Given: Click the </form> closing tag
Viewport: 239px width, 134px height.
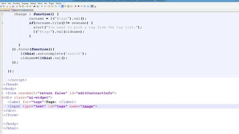Looking at the screenshot, I should (11, 115).
